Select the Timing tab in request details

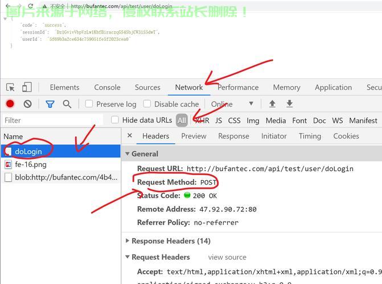point(310,136)
